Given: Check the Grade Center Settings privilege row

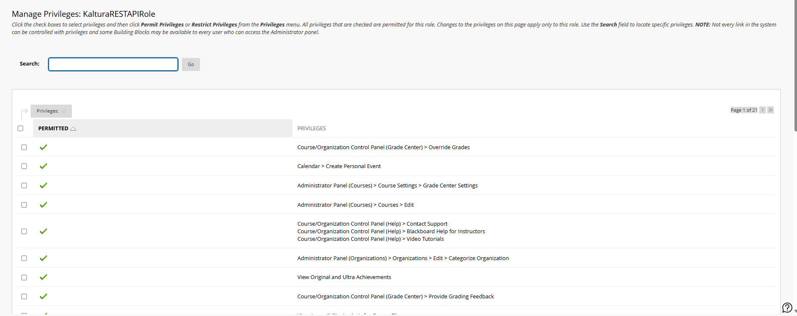Looking at the screenshot, I should pos(24,185).
